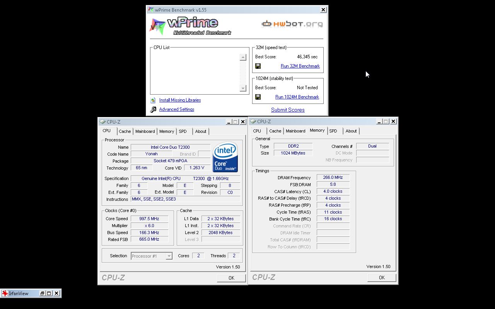Click the Core VID 1.263 V value
The width and height of the screenshot is (495, 309).
coord(197,168)
